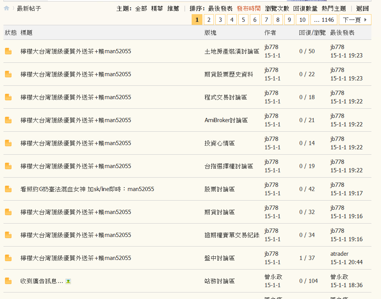
Task: Open folder icon of 土地房產裝潢討論區 row
Action: click(x=8, y=51)
